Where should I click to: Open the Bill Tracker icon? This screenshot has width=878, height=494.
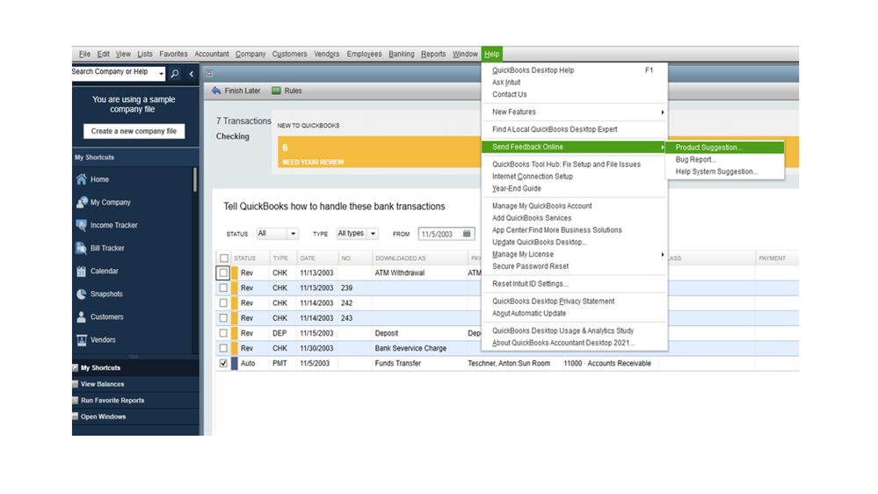[x=81, y=248]
